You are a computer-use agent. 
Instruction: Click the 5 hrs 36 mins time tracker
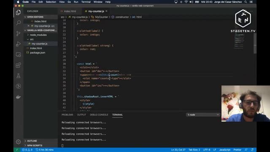(44, 150)
